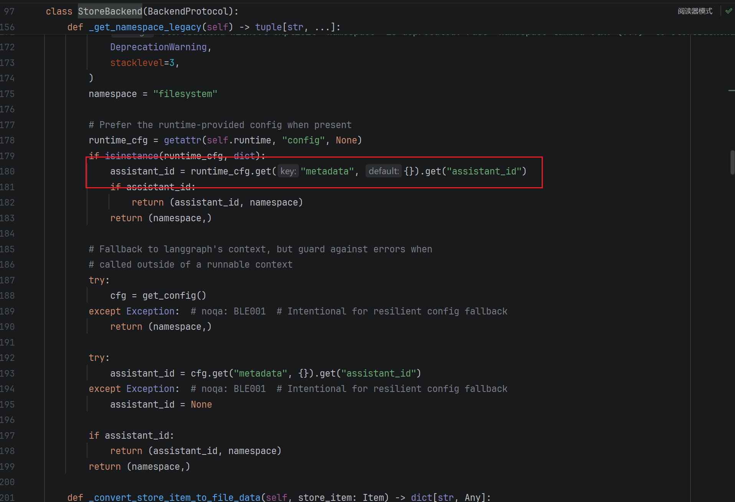Click the "config" string on line 178
The width and height of the screenshot is (735, 502).
click(x=303, y=140)
